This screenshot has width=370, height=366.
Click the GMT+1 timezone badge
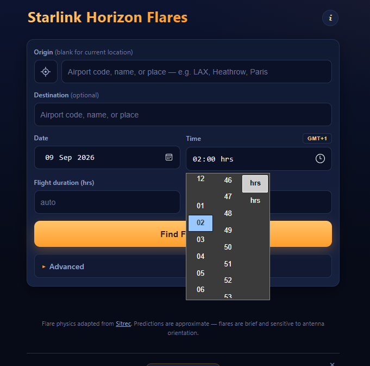tap(317, 138)
